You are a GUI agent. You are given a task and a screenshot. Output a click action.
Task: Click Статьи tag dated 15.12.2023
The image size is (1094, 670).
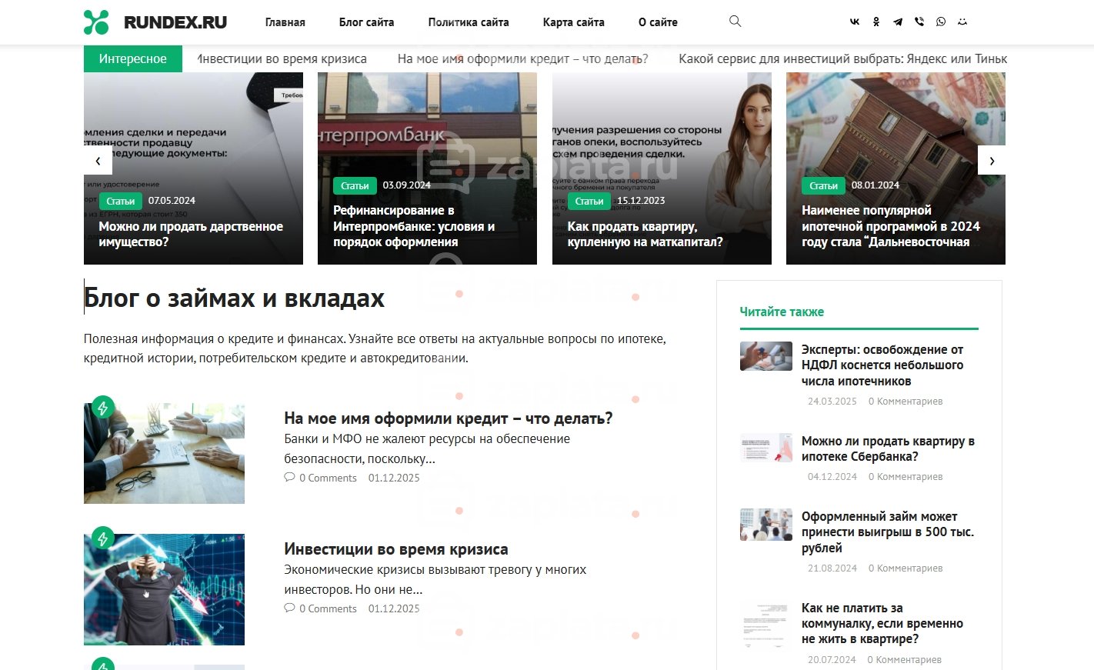coord(589,202)
